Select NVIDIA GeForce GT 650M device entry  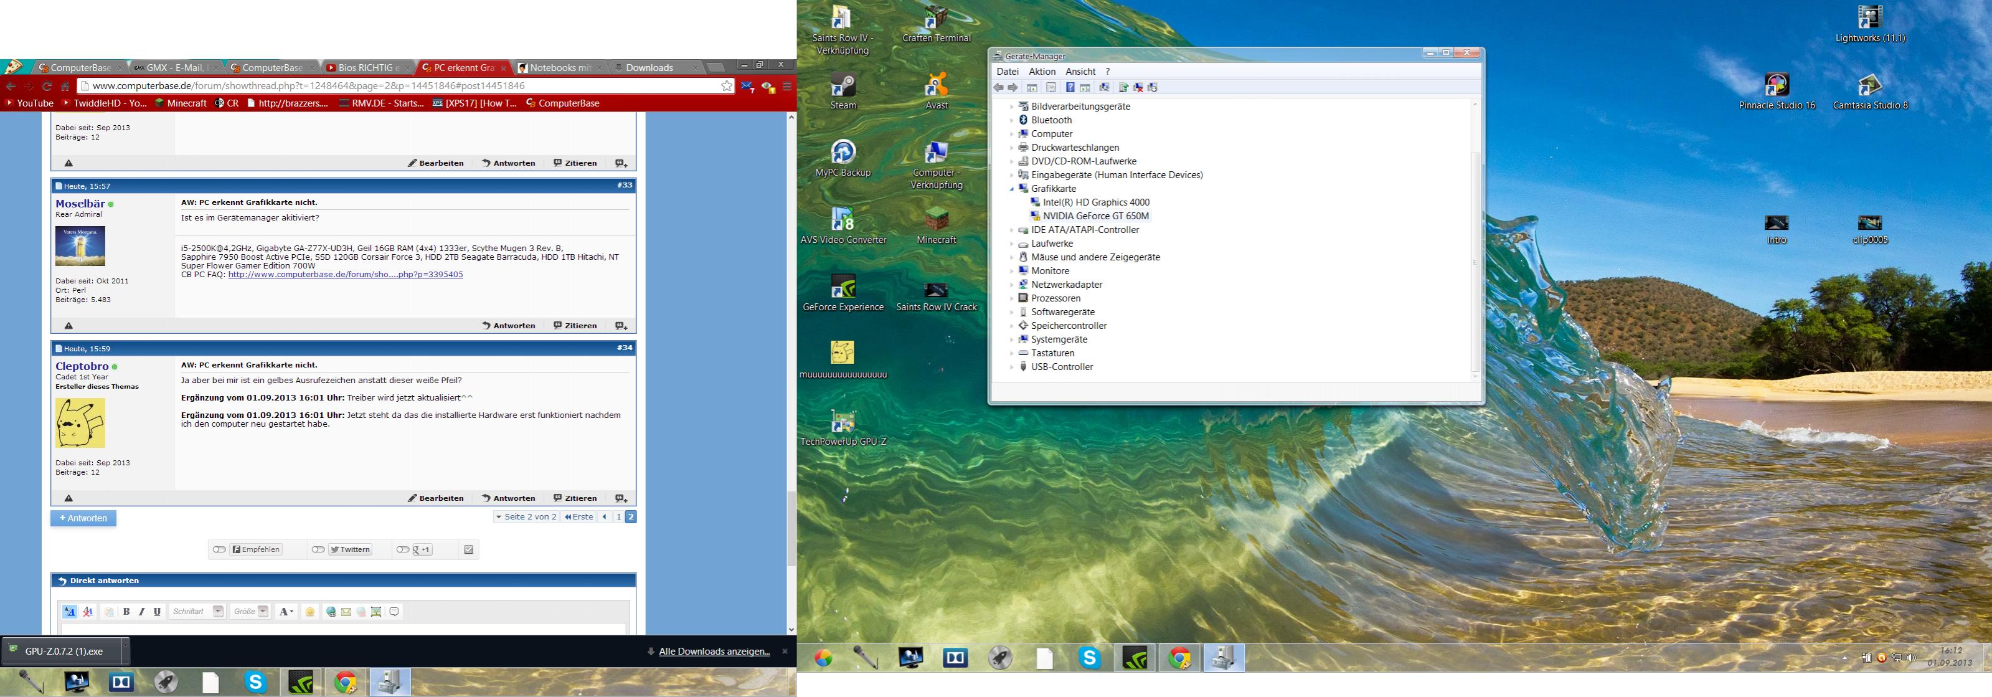pyautogui.click(x=1095, y=216)
